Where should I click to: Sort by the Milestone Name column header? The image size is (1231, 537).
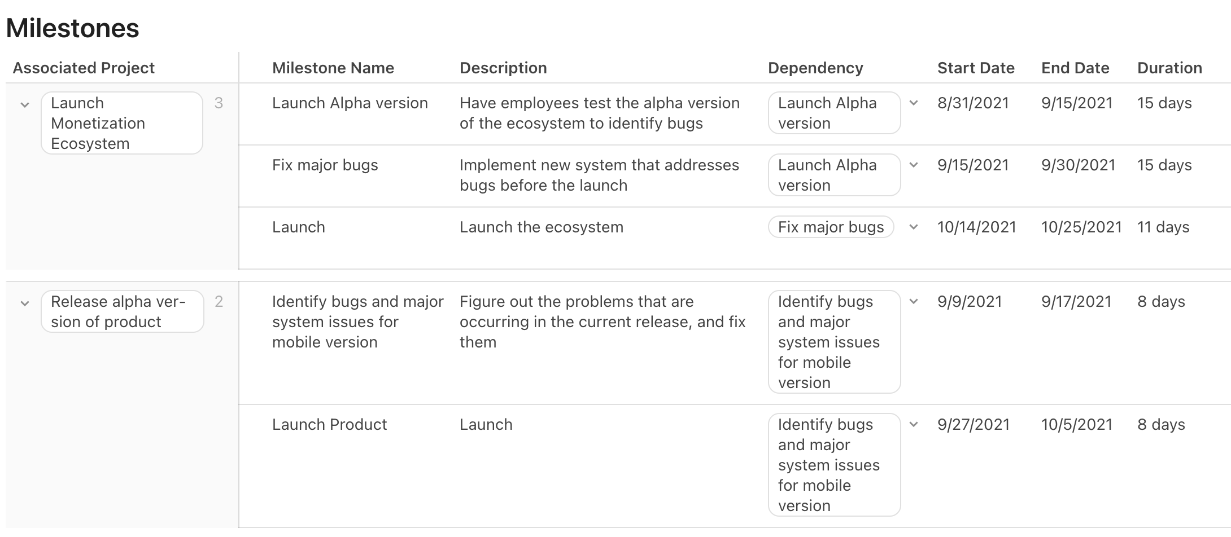[x=333, y=68]
